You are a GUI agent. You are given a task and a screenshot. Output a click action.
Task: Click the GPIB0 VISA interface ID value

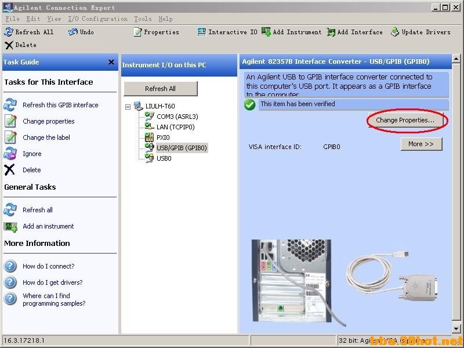click(332, 147)
